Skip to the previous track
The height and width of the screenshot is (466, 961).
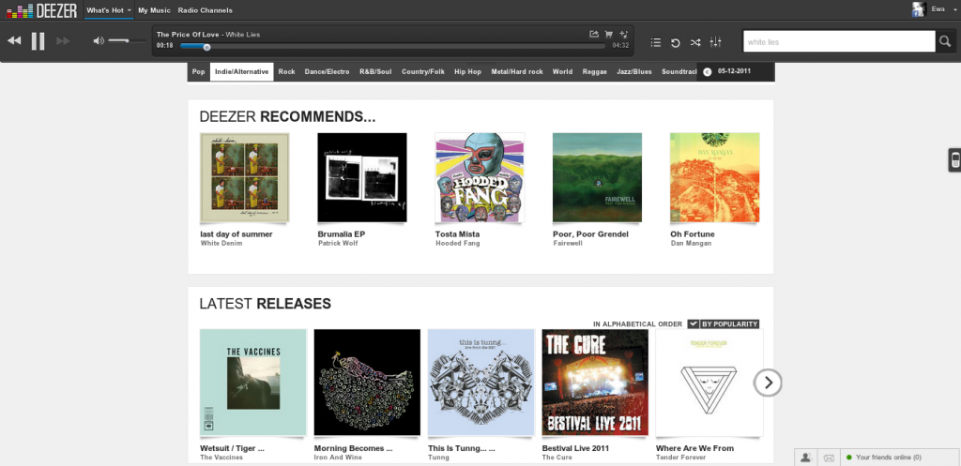click(14, 41)
